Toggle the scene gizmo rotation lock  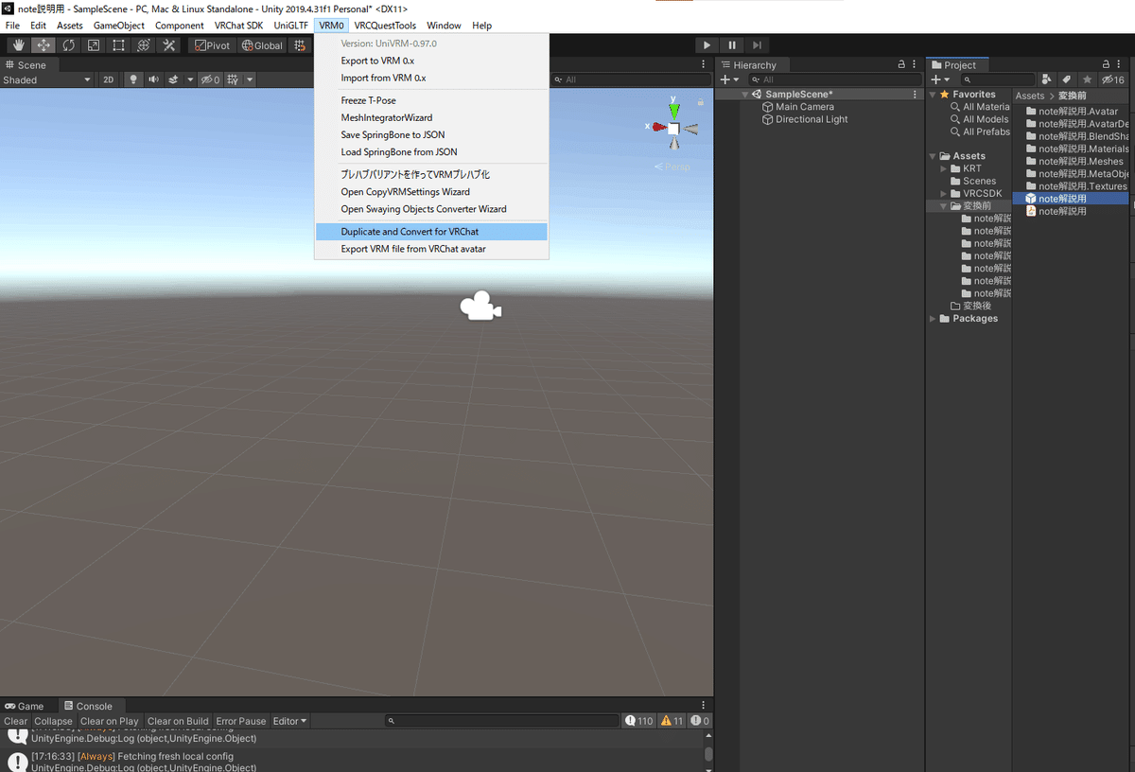pos(700,101)
